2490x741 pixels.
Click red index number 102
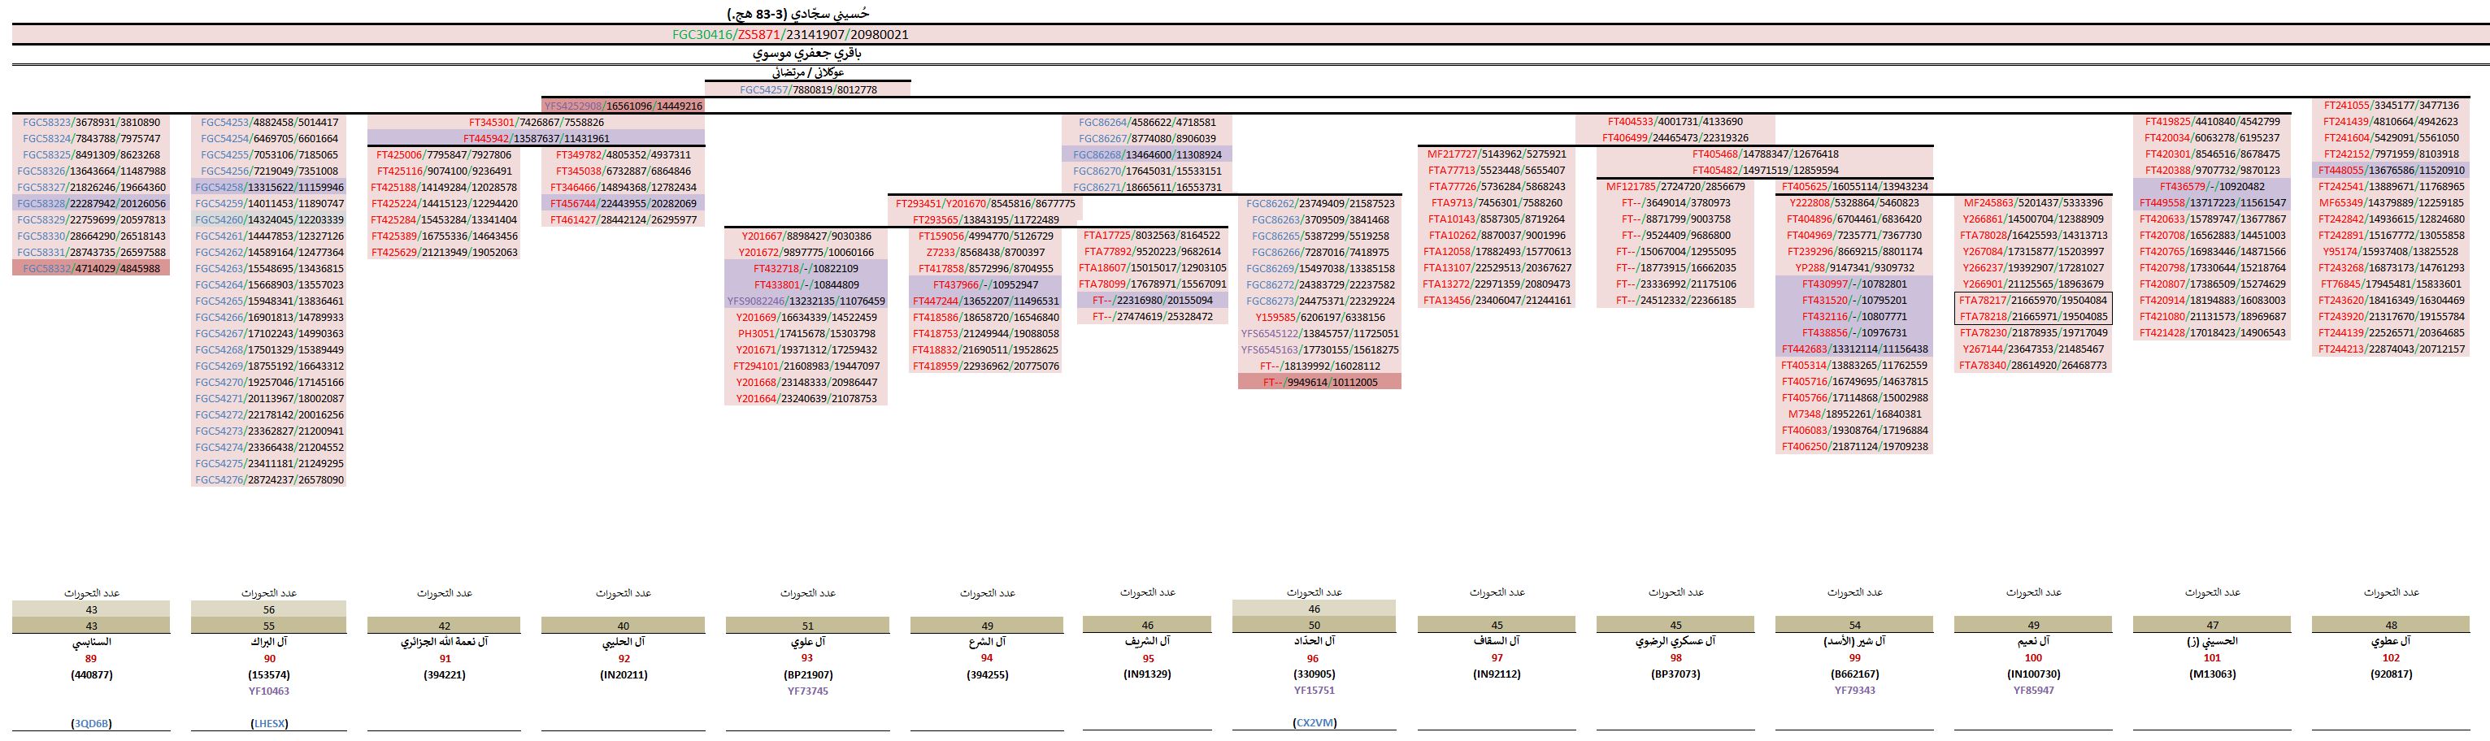[2391, 658]
